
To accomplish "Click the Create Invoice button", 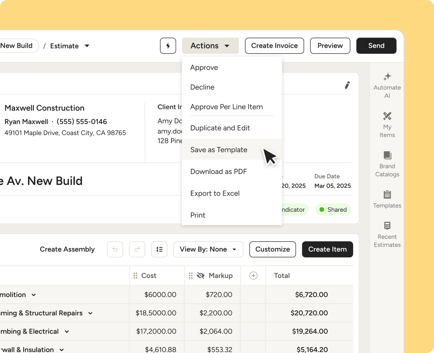I will tap(274, 46).
